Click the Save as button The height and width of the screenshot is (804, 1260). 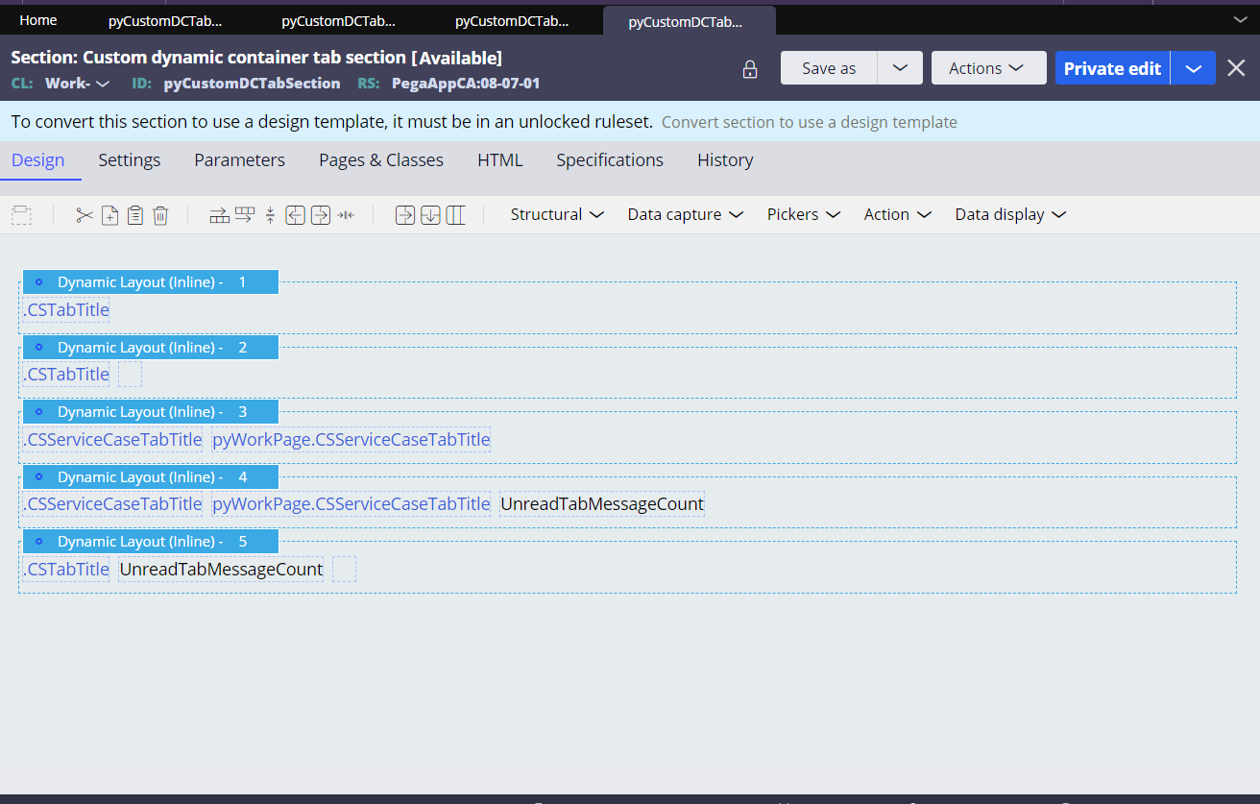pyautogui.click(x=829, y=68)
